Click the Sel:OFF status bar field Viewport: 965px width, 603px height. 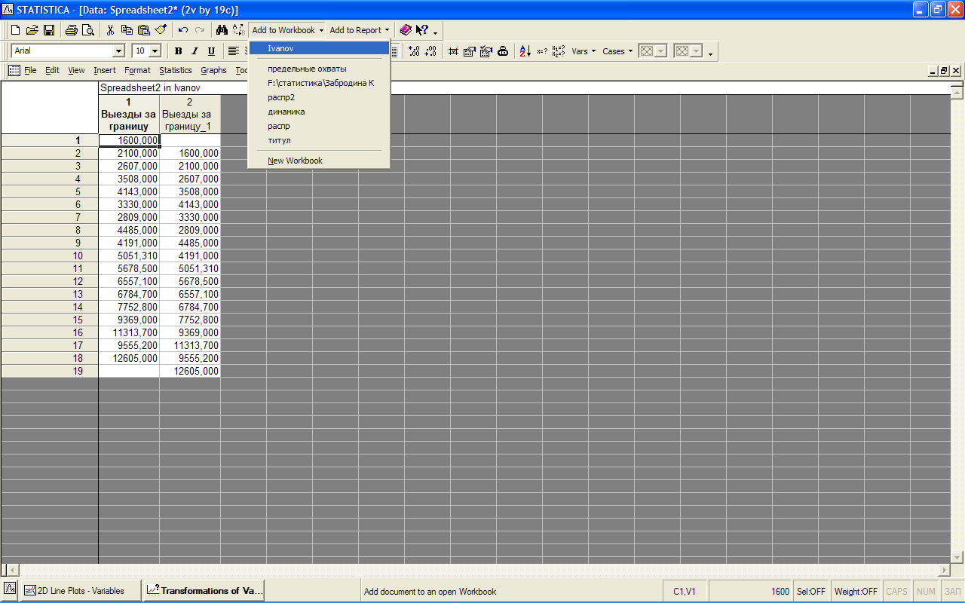click(x=811, y=592)
